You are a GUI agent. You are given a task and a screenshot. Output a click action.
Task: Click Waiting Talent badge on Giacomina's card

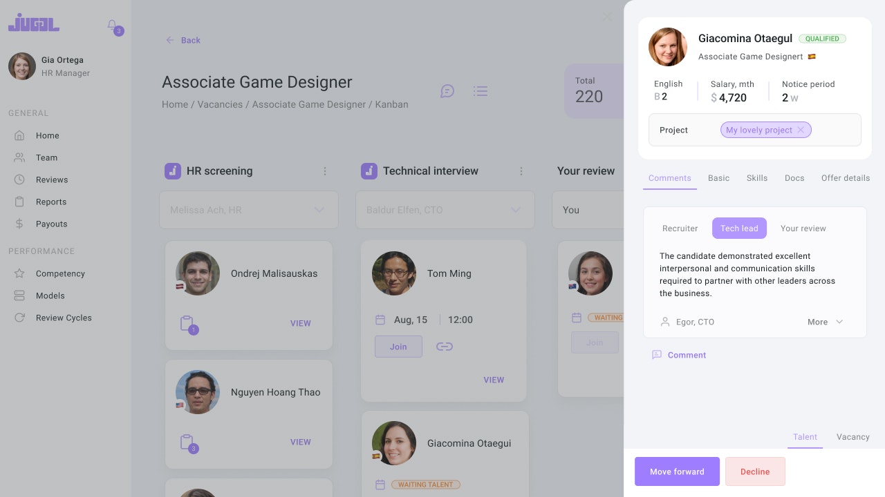(x=426, y=485)
